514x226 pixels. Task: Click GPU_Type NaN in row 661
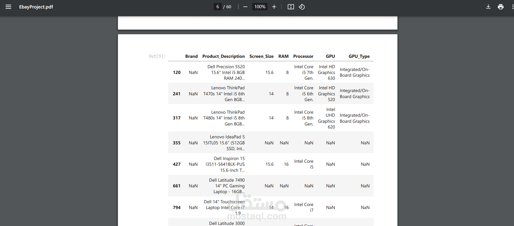click(365, 186)
